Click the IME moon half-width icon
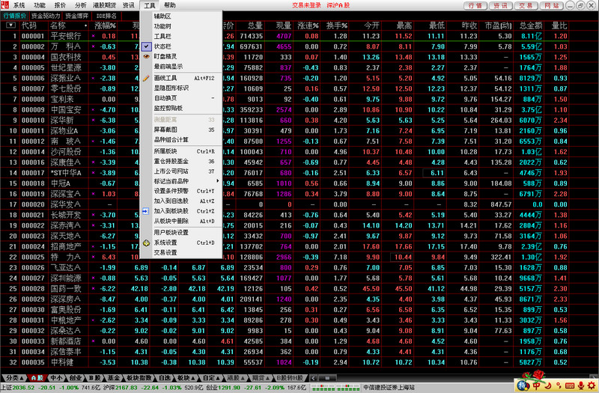The width and height of the screenshot is (599, 393). point(548,386)
